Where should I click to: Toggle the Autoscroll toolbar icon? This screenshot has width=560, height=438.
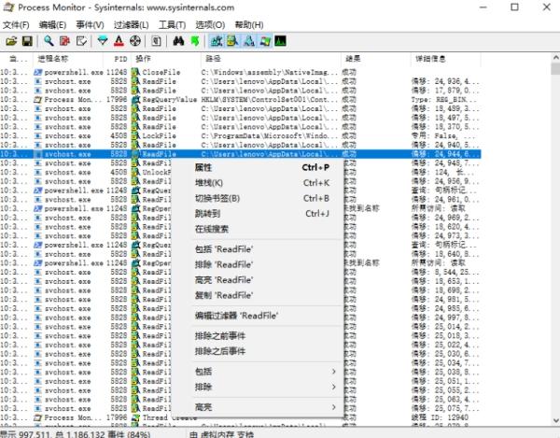(x=65, y=41)
